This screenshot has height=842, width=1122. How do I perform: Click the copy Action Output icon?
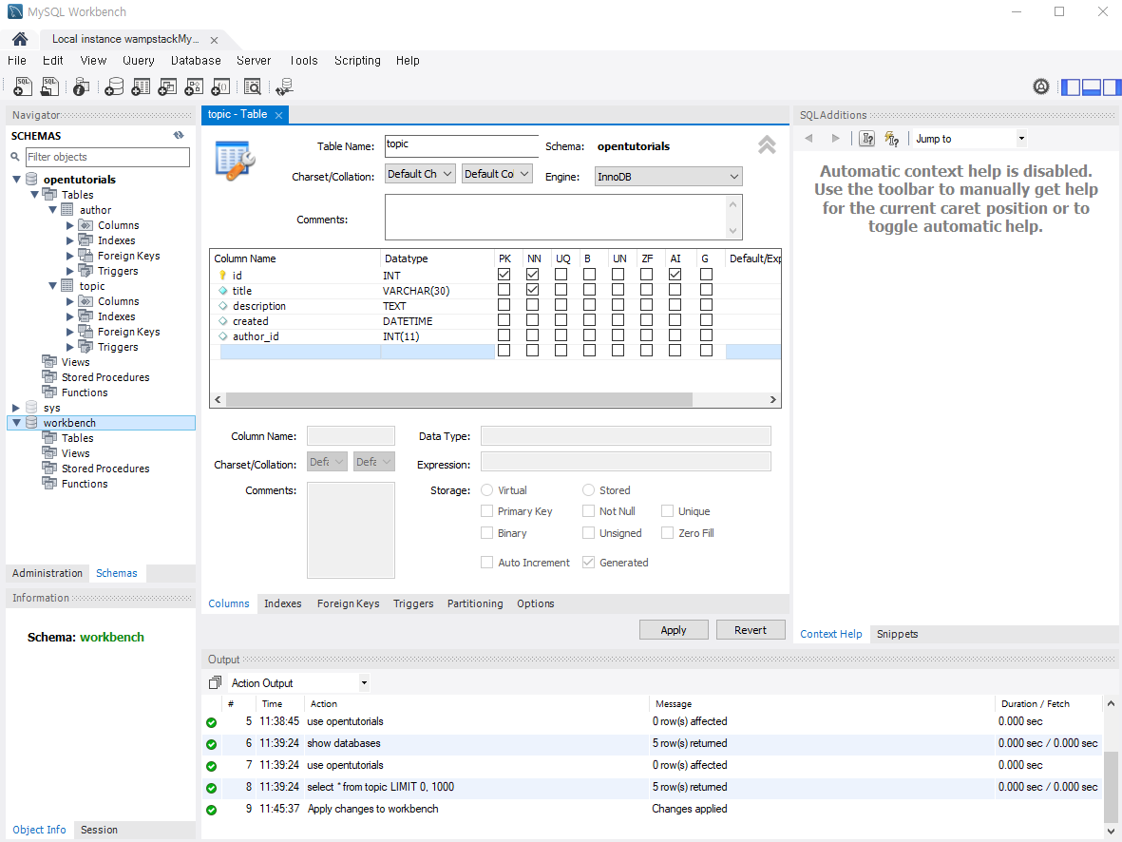point(215,682)
